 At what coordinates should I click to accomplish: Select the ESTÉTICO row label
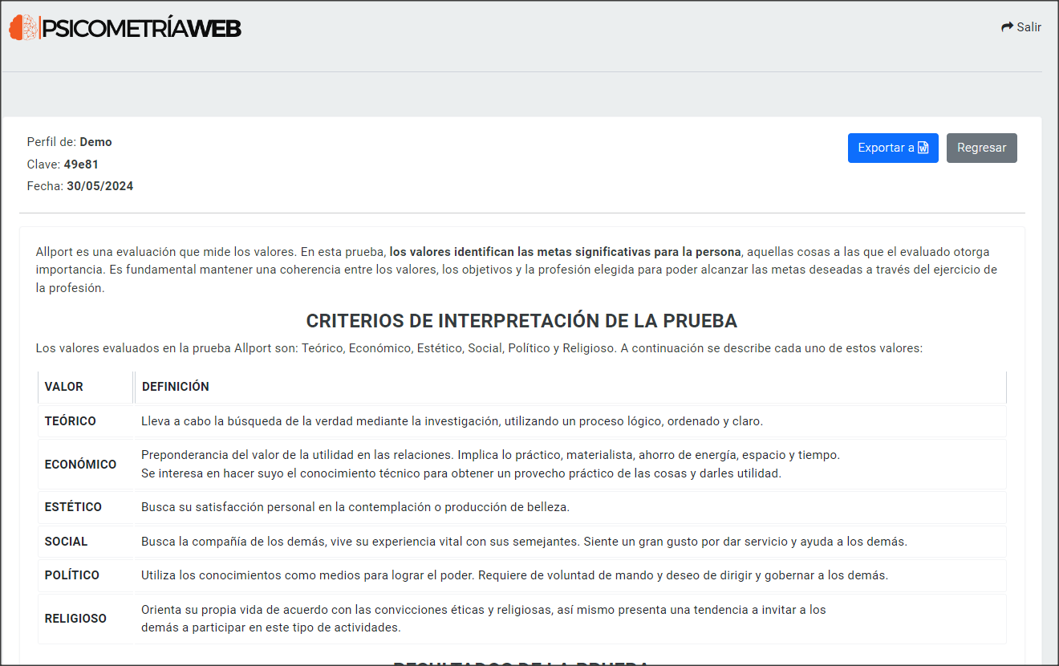pyautogui.click(x=73, y=507)
